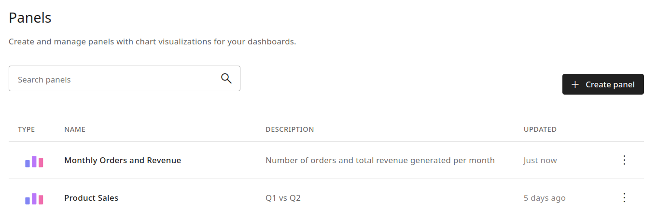Open the Monthly Orders and Revenue panel
This screenshot has width=657, height=222.
click(123, 160)
